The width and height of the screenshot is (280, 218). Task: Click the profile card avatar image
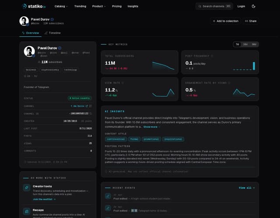29,51
